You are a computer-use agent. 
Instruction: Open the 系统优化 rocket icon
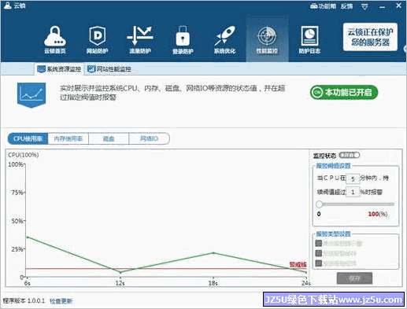[x=224, y=40]
